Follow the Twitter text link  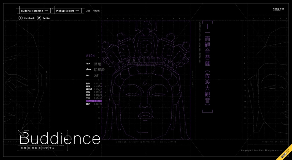point(46,18)
